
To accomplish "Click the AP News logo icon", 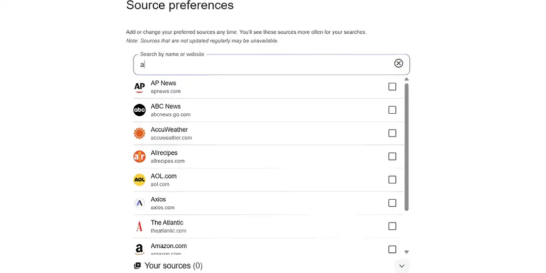I will (x=140, y=87).
